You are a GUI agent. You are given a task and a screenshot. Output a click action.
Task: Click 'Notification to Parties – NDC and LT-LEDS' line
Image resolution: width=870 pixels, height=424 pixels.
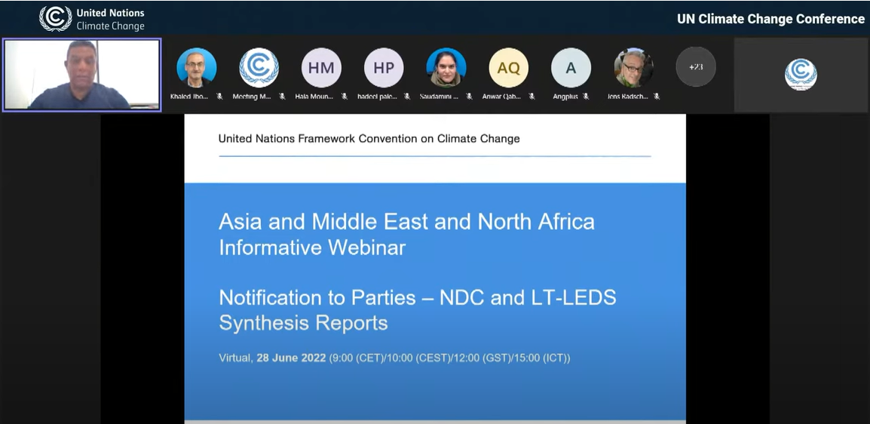[x=418, y=298]
